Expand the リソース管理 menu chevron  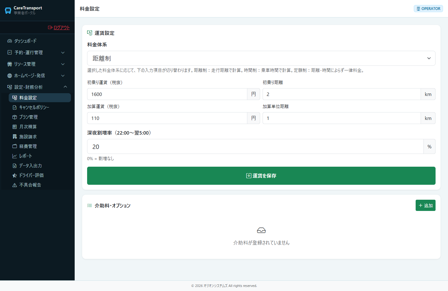[x=63, y=64]
